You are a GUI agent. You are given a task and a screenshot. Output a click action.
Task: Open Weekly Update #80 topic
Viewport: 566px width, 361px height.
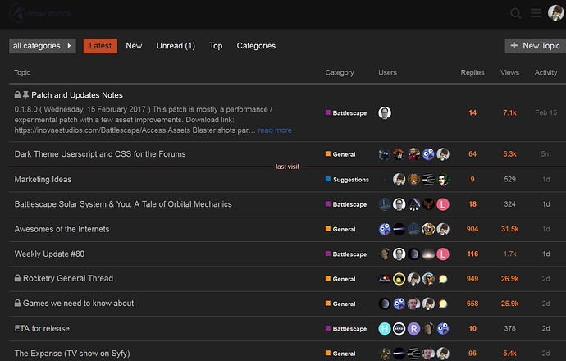pyautogui.click(x=49, y=254)
